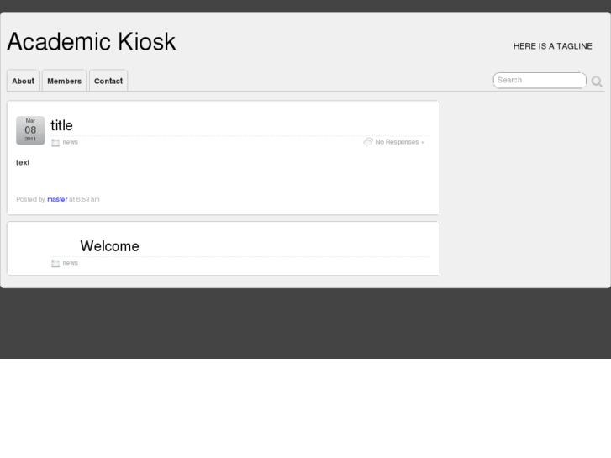Click the post body 'text' paragraph
The width and height of the screenshot is (611, 458).
23,162
